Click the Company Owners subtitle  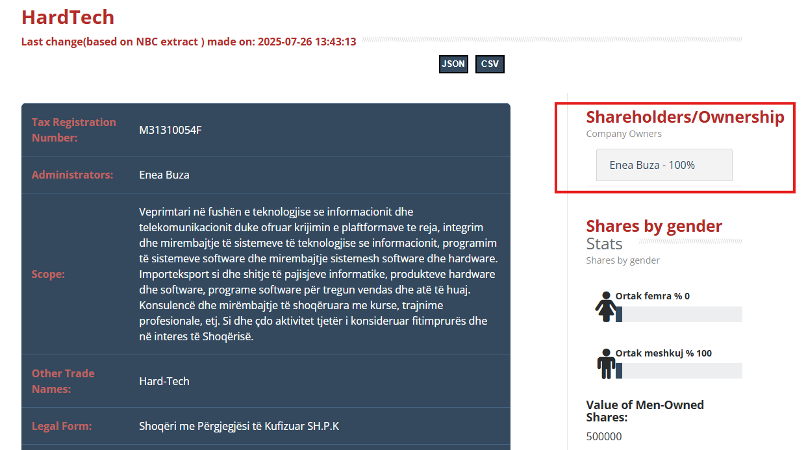(623, 134)
